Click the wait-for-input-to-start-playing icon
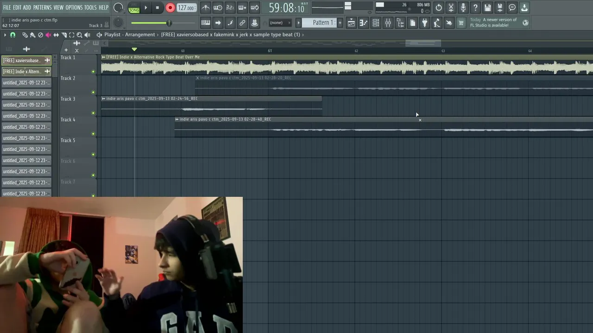Screen dimensions: 593x333 (x=218, y=8)
